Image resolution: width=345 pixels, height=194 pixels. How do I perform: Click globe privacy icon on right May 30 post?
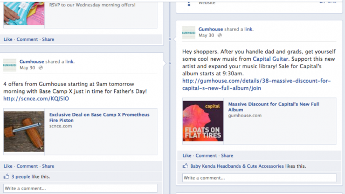click(219, 35)
